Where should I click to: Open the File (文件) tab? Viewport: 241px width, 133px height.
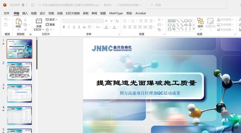click(6, 13)
